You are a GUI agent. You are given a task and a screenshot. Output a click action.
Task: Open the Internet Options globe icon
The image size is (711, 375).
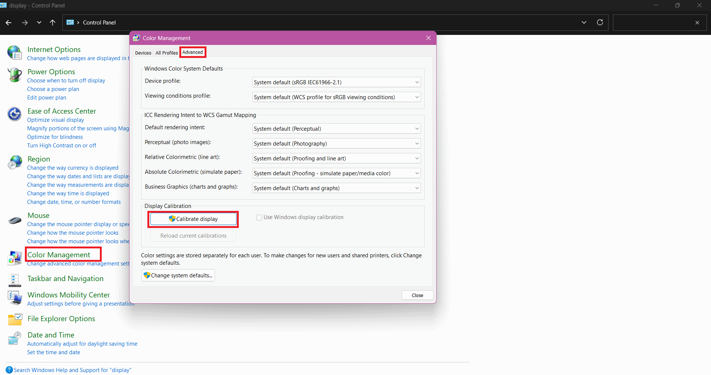point(14,52)
